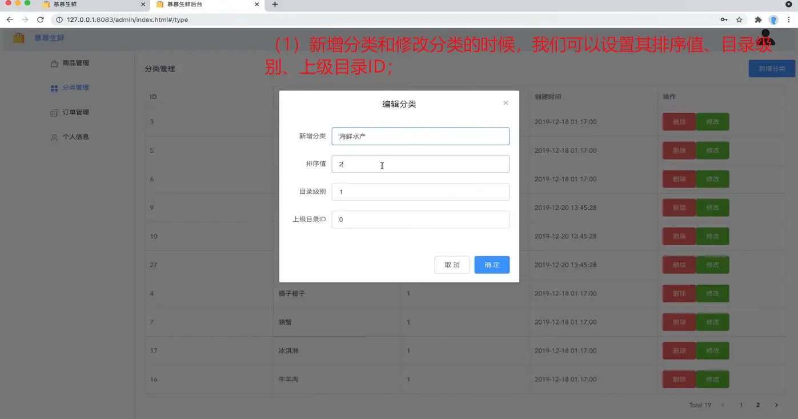Image resolution: width=798 pixels, height=419 pixels.
Task: Select 分类管理 in the sidebar
Action: (x=70, y=88)
